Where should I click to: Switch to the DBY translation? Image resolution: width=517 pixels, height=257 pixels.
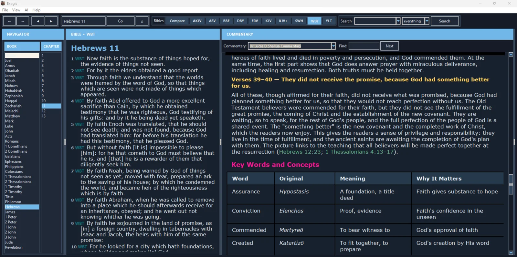pyautogui.click(x=241, y=21)
